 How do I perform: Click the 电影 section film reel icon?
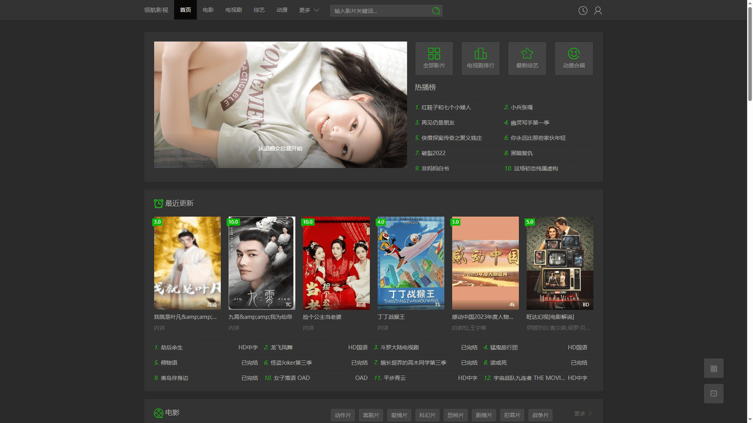tap(158, 413)
